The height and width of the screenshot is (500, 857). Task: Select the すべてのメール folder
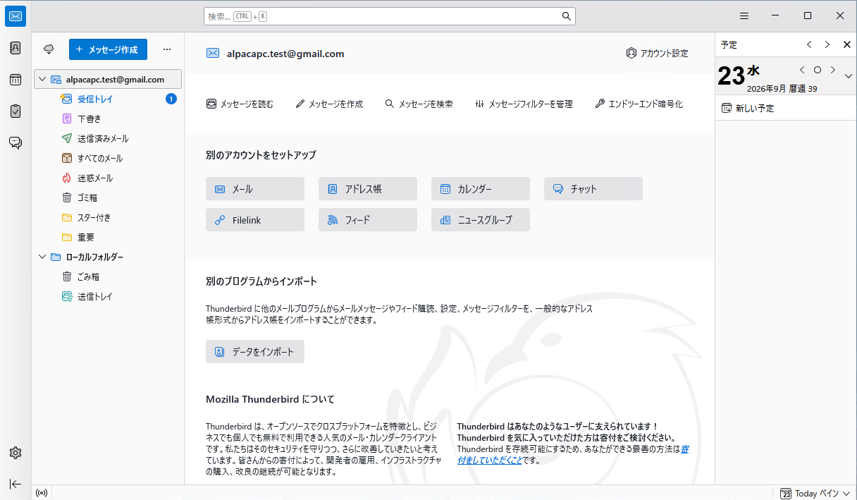[108, 159]
